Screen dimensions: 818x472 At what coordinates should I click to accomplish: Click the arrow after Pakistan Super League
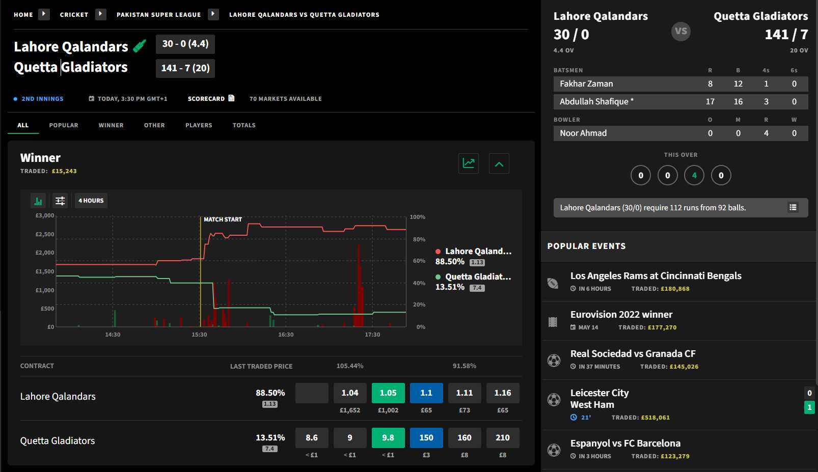click(213, 14)
